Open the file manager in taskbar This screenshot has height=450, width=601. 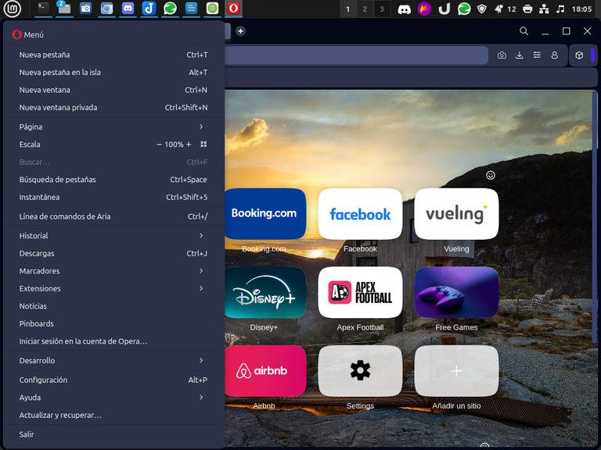[x=64, y=9]
